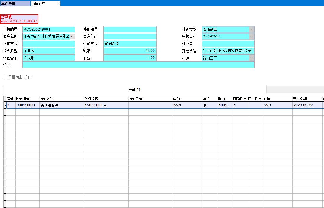Screen dimensions: 324x208
Task: Enable the 是否为出口订单 checkbox
Action: click(5, 77)
